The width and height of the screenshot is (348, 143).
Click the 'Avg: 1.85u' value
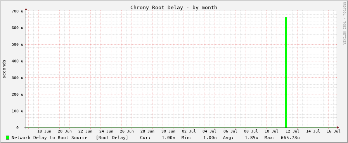point(241,138)
